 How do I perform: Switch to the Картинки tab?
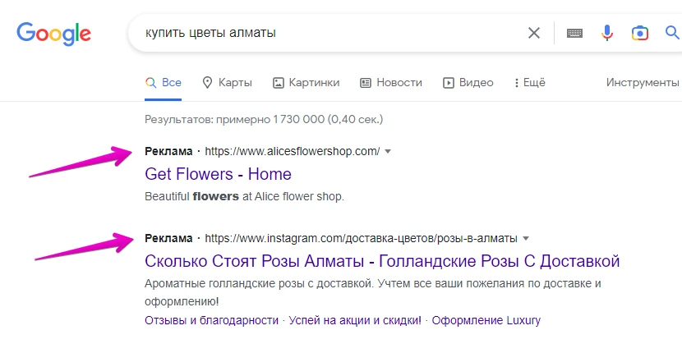coord(306,83)
